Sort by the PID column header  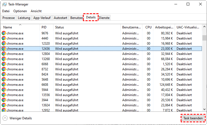pos(46,27)
